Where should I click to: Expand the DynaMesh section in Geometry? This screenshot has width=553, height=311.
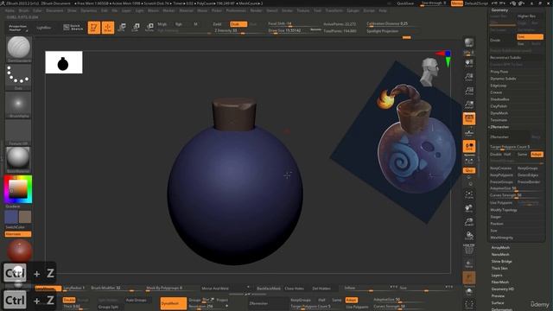pyautogui.click(x=499, y=113)
